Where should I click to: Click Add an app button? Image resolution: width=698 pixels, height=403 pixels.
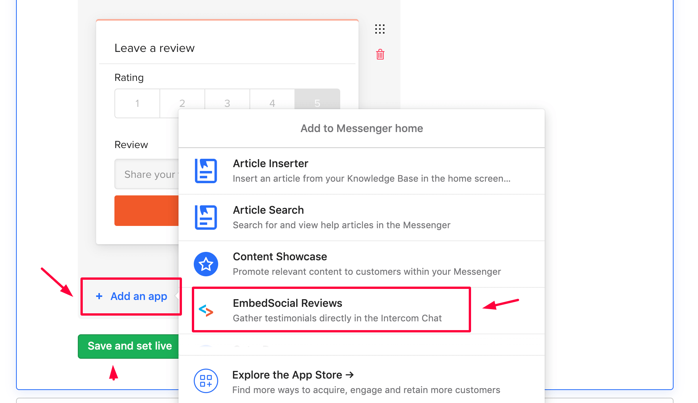tap(131, 296)
